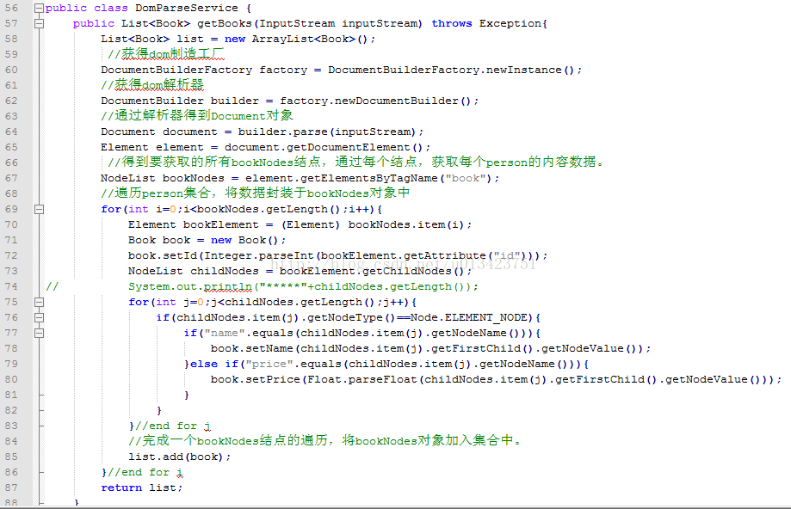Image resolution: width=791 pixels, height=509 pixels.
Task: Click 'DocumentBuilderFactory.newInstance()' on line 60
Action: click(x=452, y=70)
